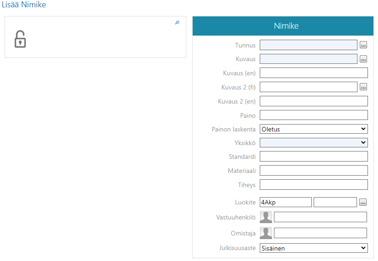Open the ellipsis button for Kuvaus 2 (fi)

tap(363, 87)
